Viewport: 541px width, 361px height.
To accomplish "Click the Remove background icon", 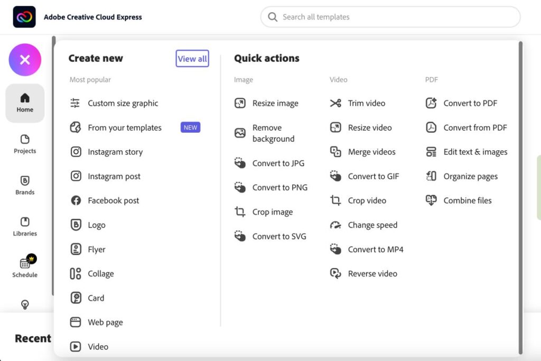I will 240,133.
